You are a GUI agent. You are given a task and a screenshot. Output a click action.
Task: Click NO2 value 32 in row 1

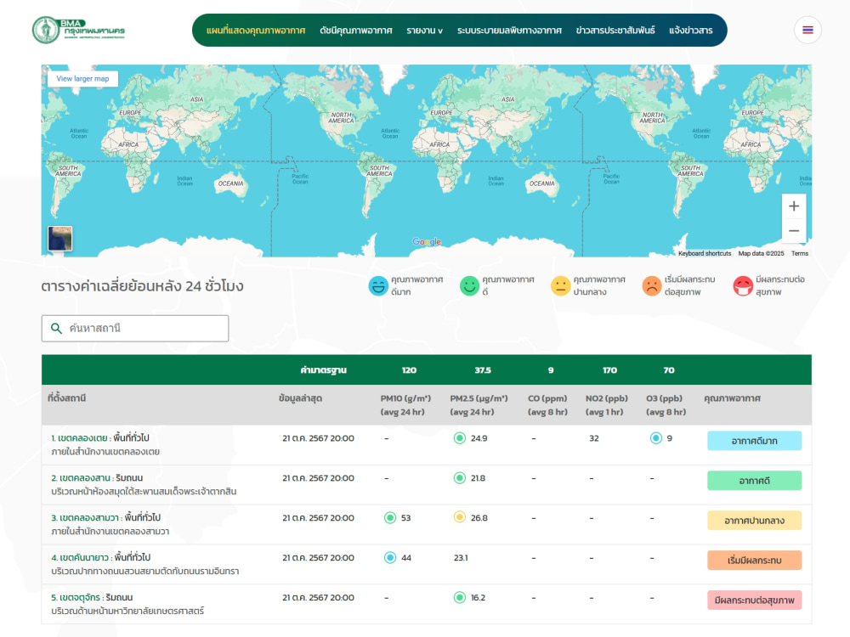pos(594,438)
